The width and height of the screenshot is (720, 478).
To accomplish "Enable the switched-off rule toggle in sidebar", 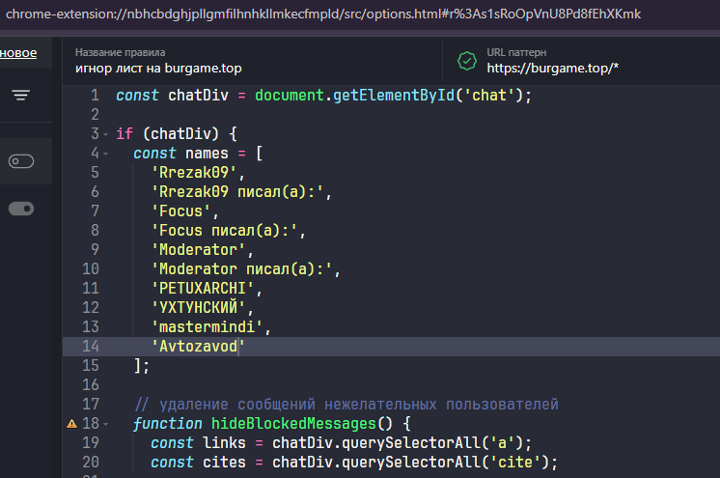I will tap(21, 161).
